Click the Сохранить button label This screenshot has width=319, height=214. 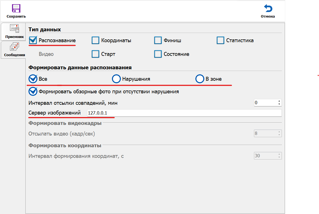pos(16,16)
